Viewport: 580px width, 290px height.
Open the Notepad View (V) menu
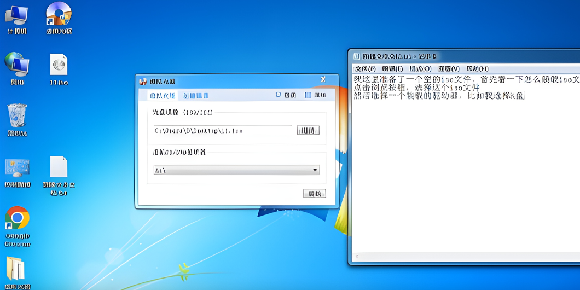click(x=449, y=69)
